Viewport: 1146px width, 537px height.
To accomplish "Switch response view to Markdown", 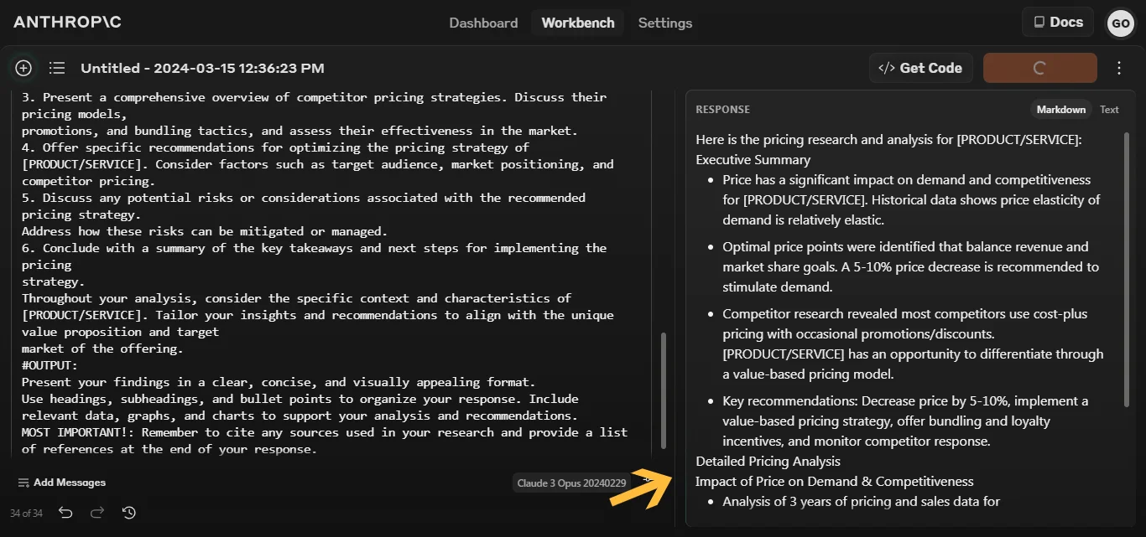I will click(1060, 110).
